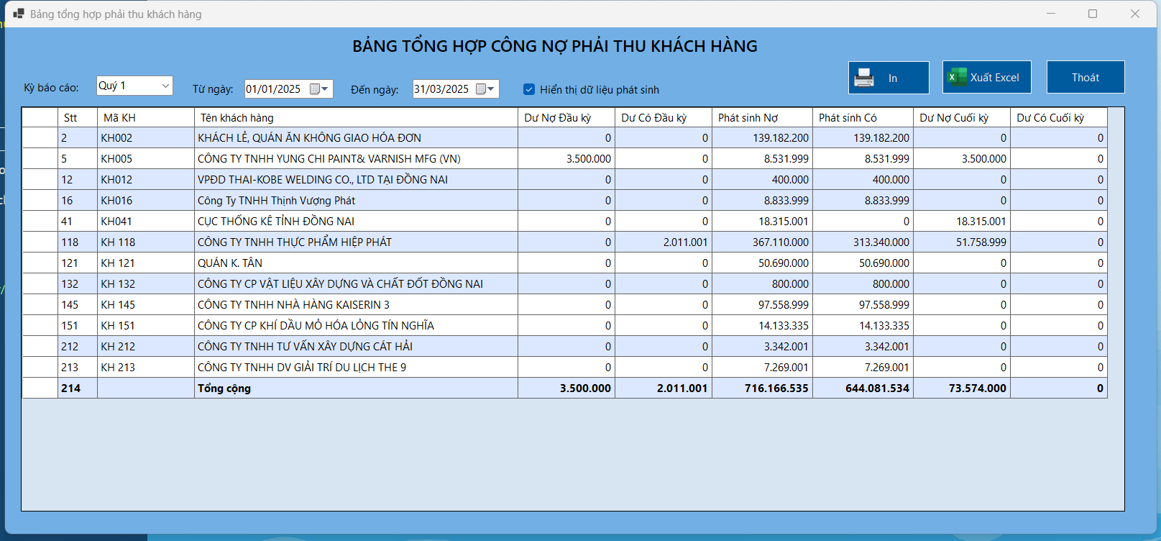Close the window with the X button
Image resolution: width=1161 pixels, height=541 pixels.
(x=1135, y=14)
